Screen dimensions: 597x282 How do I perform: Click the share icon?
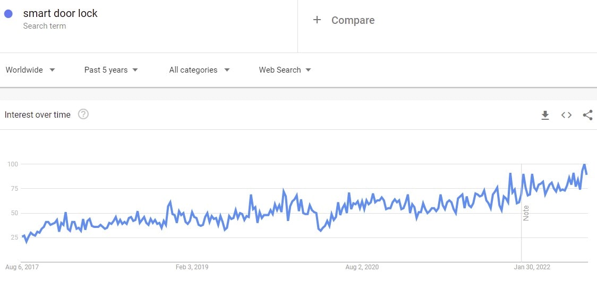[587, 115]
